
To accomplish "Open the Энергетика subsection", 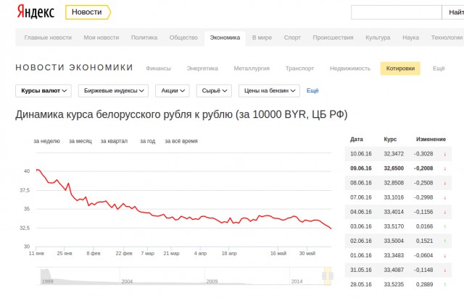I will pyautogui.click(x=202, y=69).
